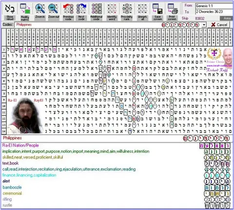Select matrix row number 7
This screenshot has width=234, height=210.
point(4,87)
